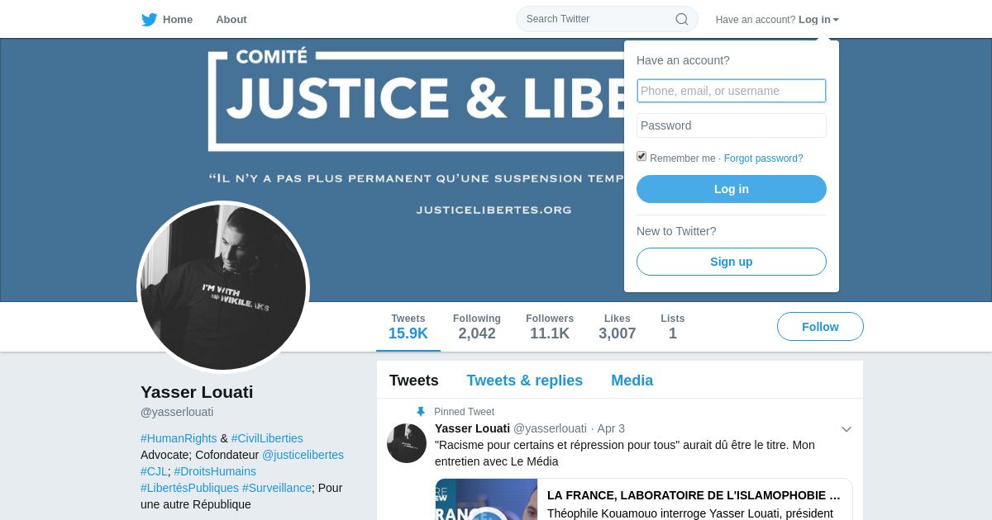Viewport: 992px width, 520px height.
Task: Open the #HumanRights hashtag link
Action: coord(179,438)
